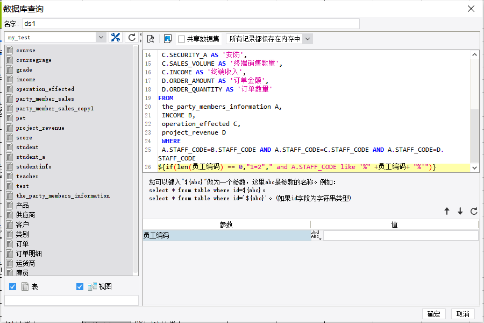Select the 订单 table
Viewport: 484px width, 323px height.
[x=22, y=244]
